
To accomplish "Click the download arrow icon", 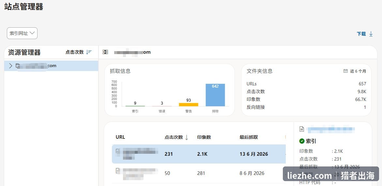I will click(371, 34).
